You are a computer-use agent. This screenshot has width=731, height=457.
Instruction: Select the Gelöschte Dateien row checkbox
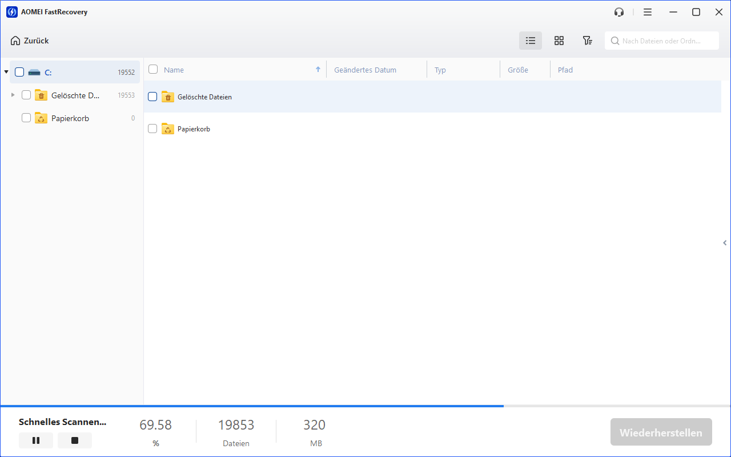(x=152, y=97)
